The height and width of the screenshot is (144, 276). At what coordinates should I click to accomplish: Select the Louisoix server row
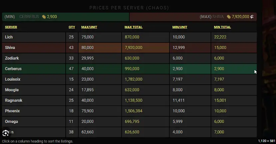point(129,79)
